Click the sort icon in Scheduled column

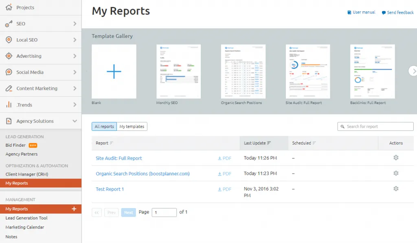[314, 143]
